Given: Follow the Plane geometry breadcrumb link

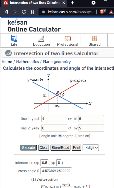Looking at the screenshot, I should (57, 62).
